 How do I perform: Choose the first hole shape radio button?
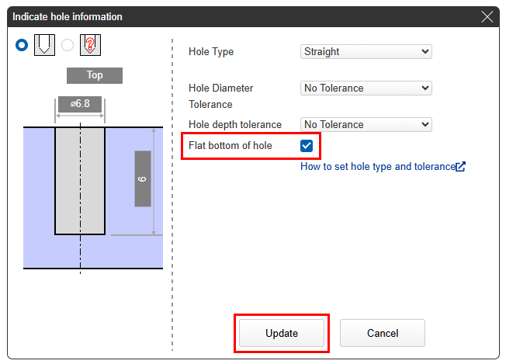tap(22, 45)
